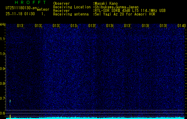Click the meteor echo near 0.68 kHz

pos(10,101)
